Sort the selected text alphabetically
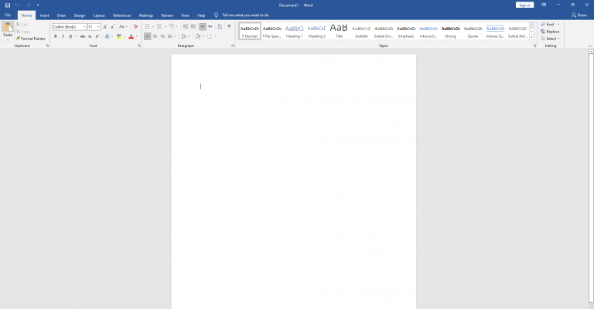This screenshot has height=309, width=594. tap(220, 26)
